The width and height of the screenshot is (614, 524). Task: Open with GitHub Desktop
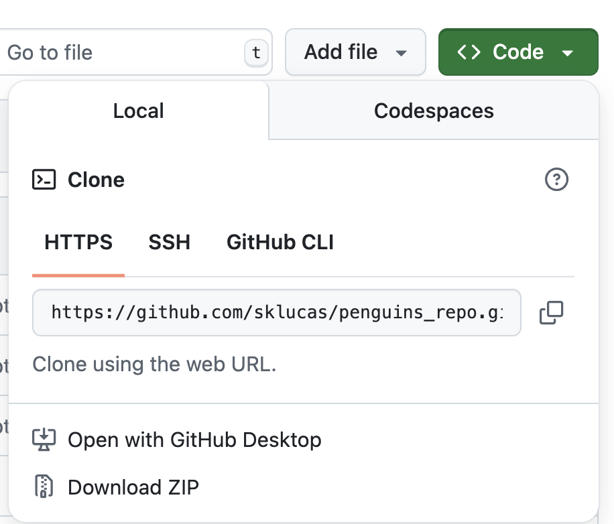click(x=176, y=440)
